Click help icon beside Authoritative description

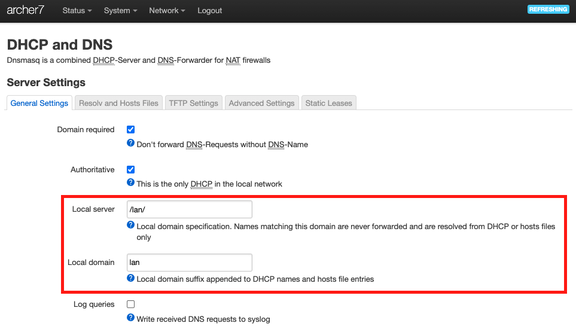coord(130,182)
